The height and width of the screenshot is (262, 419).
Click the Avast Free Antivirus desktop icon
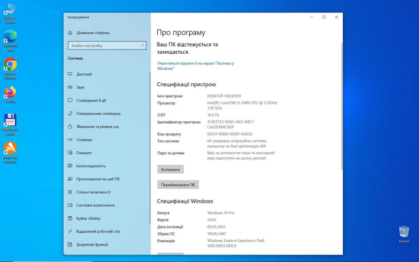10,153
